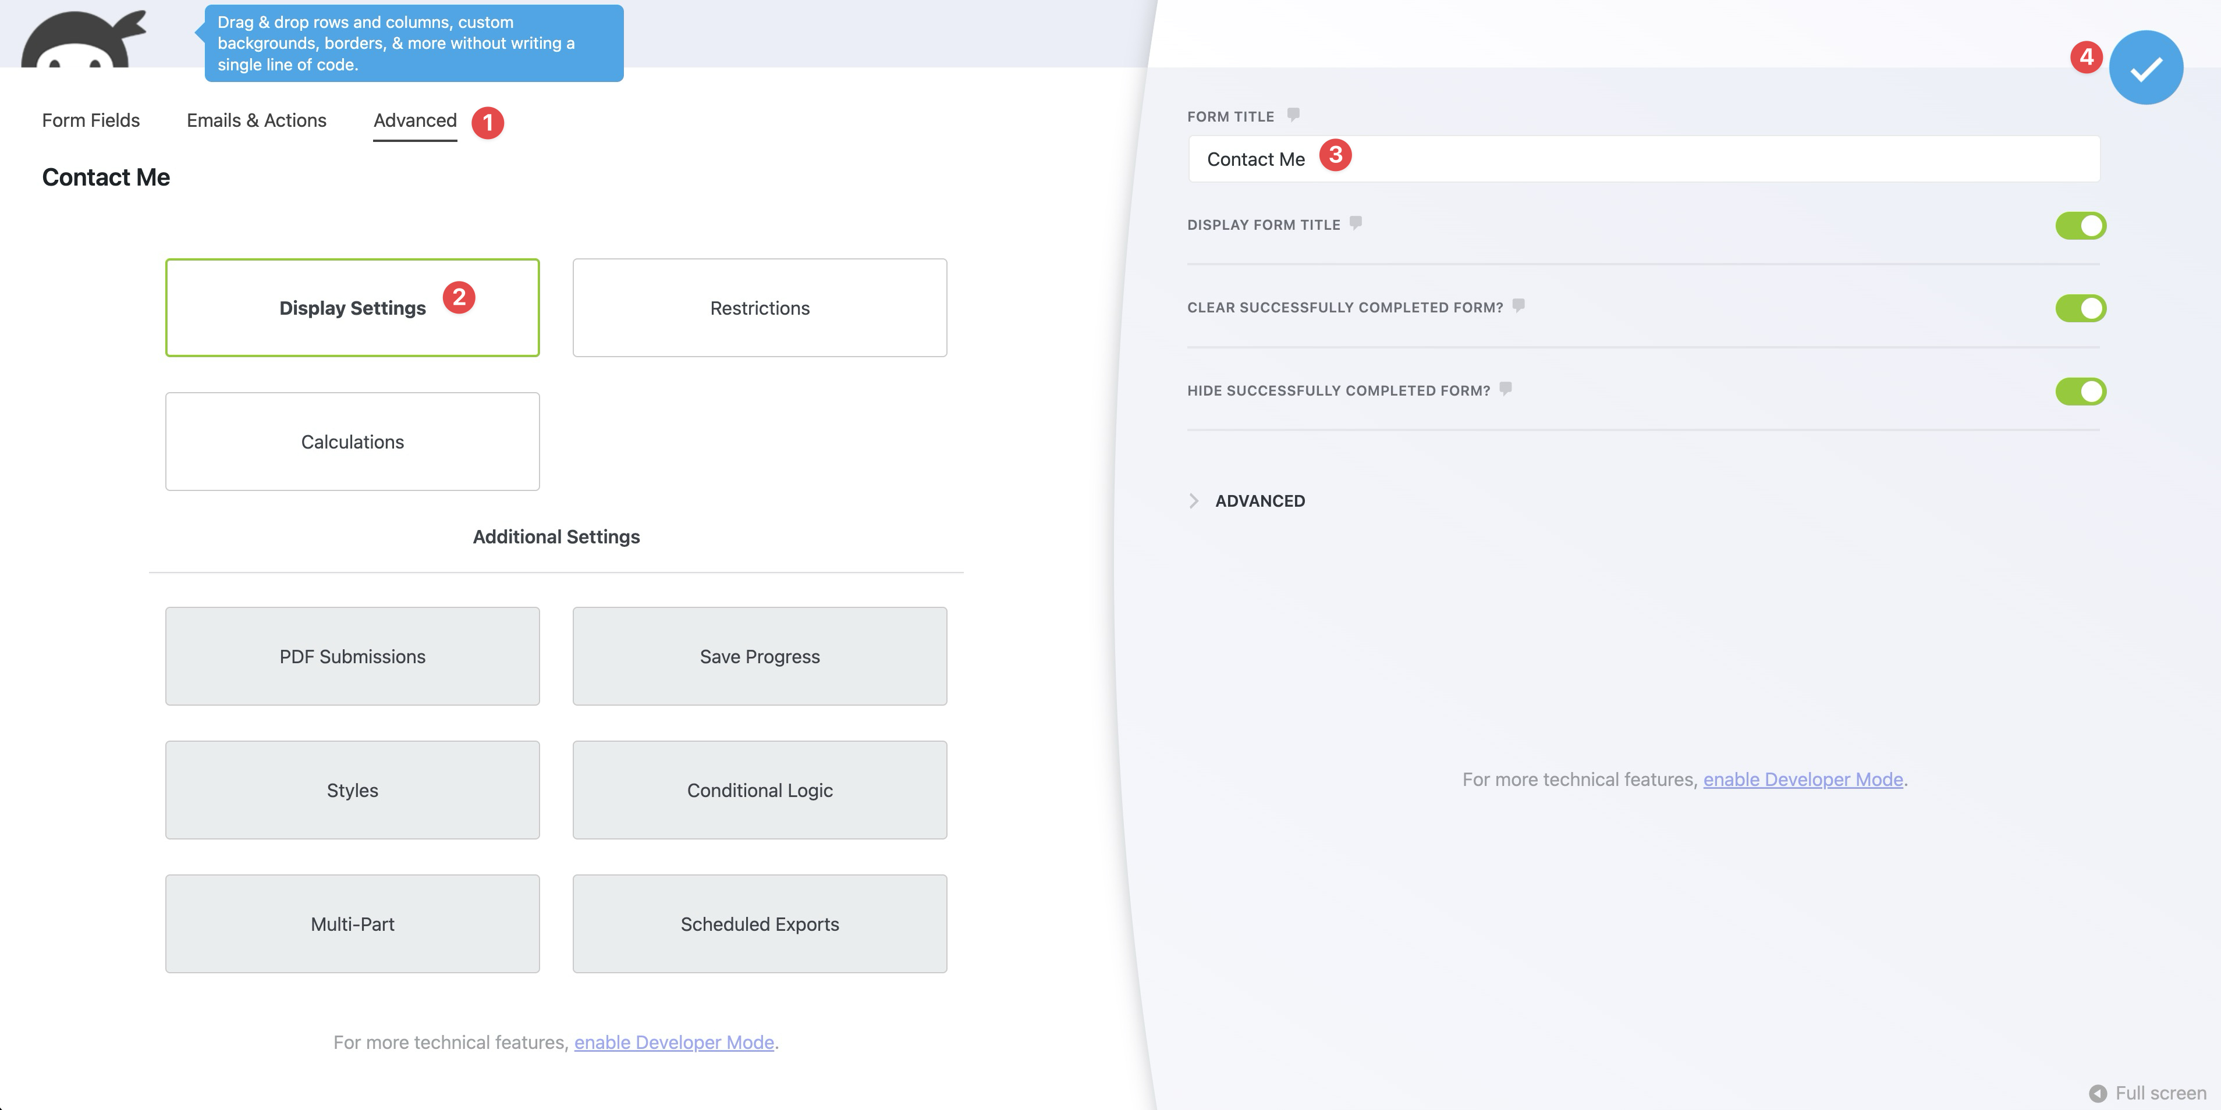Expand the Advanced section chevron

pyautogui.click(x=1194, y=501)
